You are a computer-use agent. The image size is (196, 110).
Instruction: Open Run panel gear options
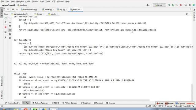pos(187,14)
